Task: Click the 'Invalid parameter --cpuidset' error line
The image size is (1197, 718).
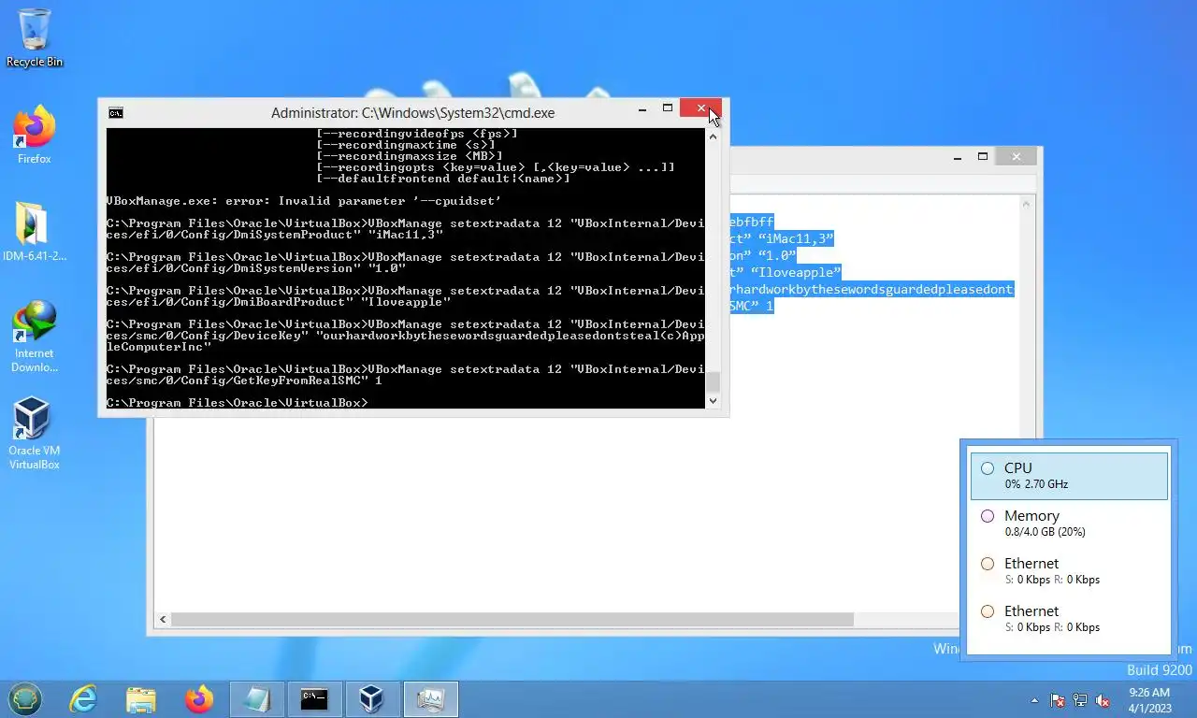Action: tap(304, 201)
